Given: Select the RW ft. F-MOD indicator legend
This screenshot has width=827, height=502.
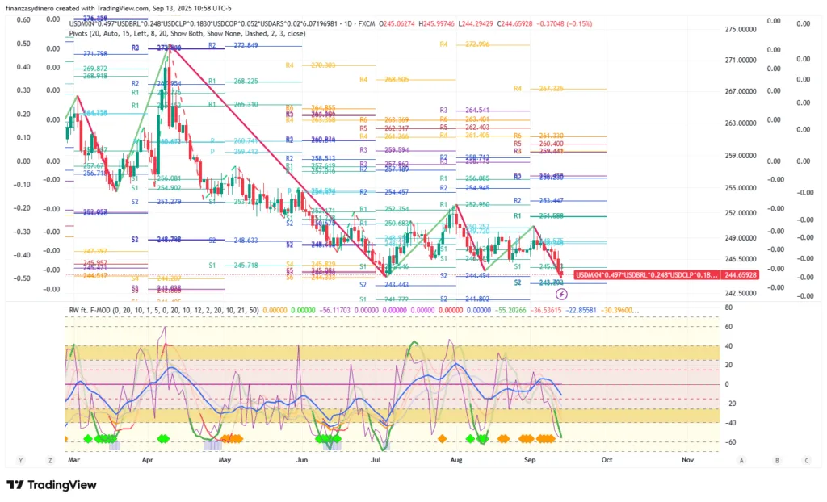Looking at the screenshot, I should pyautogui.click(x=164, y=310).
